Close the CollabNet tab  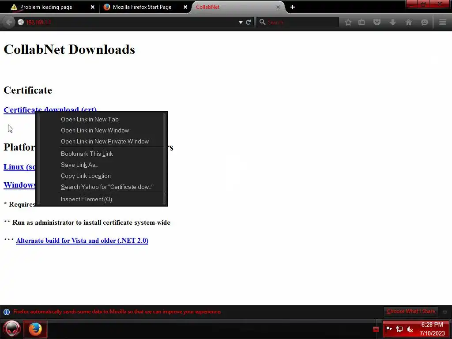278,7
